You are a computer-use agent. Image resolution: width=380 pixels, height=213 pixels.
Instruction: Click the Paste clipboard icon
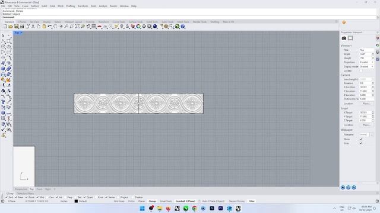(x=44, y=27)
